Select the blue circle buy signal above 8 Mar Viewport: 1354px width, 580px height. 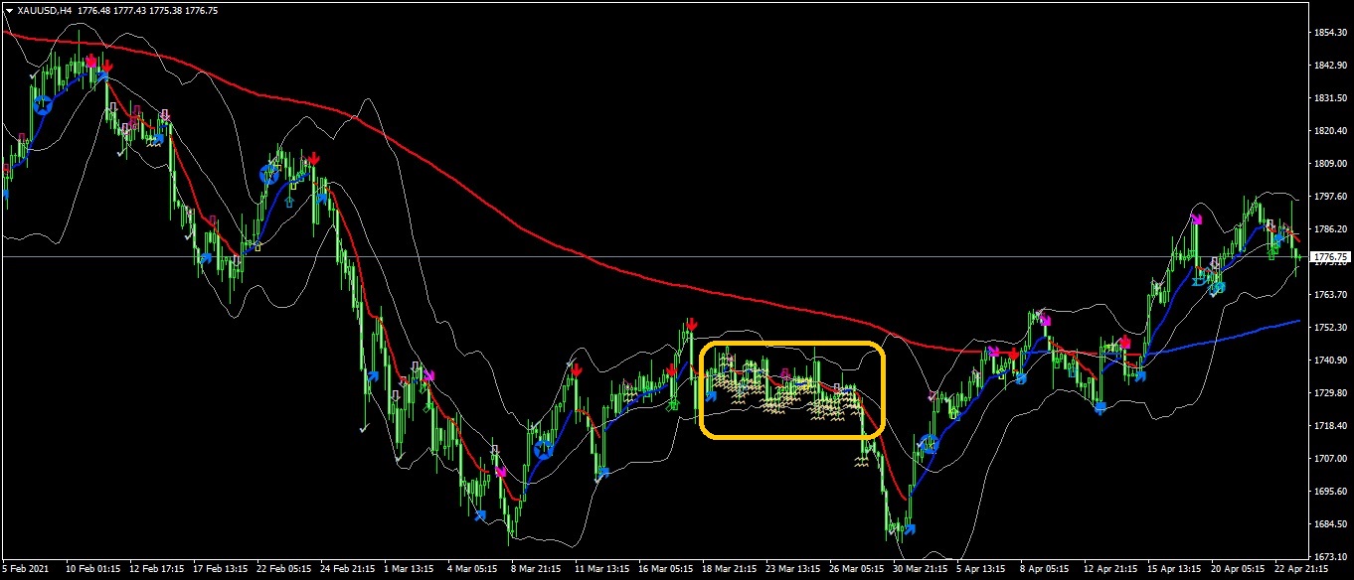(543, 450)
